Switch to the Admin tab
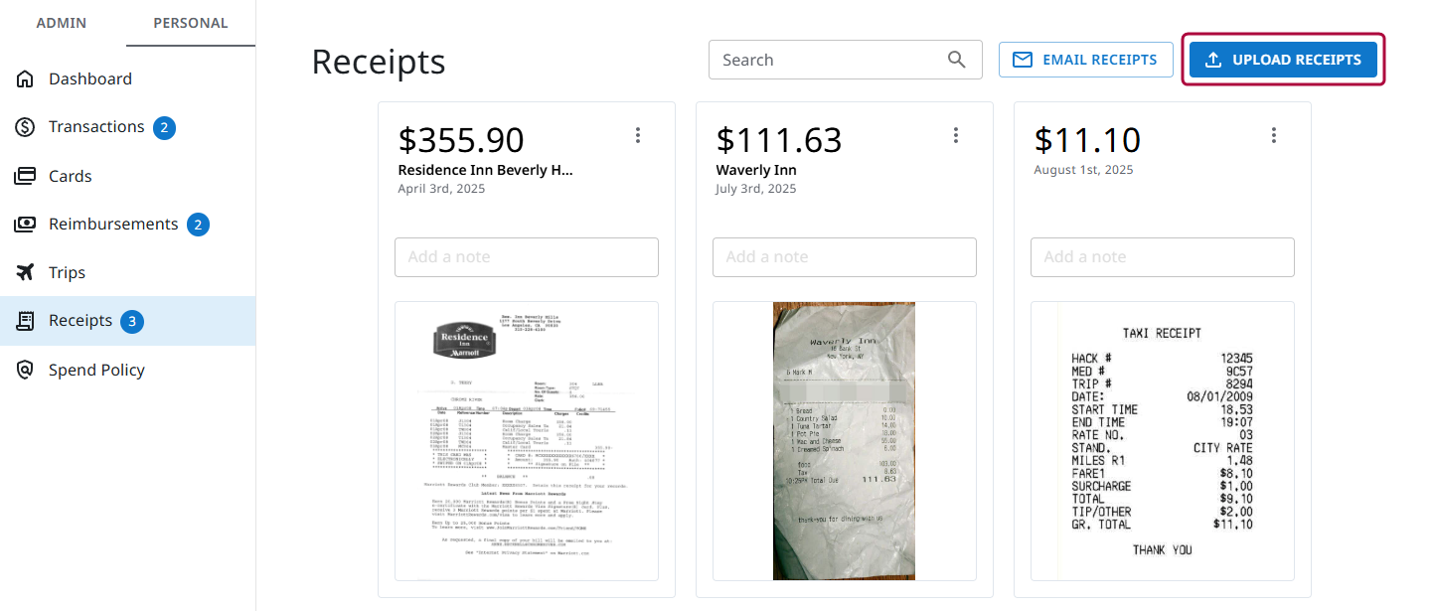 point(62,23)
